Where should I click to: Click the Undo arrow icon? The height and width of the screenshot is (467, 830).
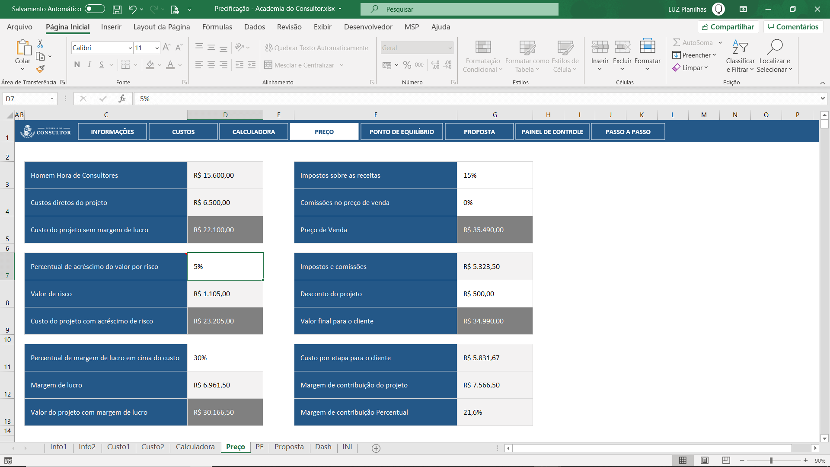click(x=132, y=9)
